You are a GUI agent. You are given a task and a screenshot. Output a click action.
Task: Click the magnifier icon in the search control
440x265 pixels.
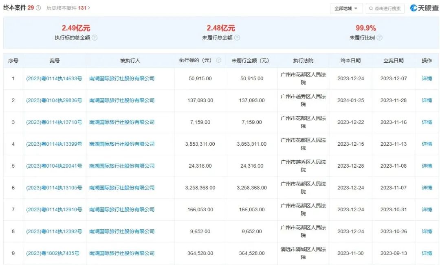[x=370, y=8]
